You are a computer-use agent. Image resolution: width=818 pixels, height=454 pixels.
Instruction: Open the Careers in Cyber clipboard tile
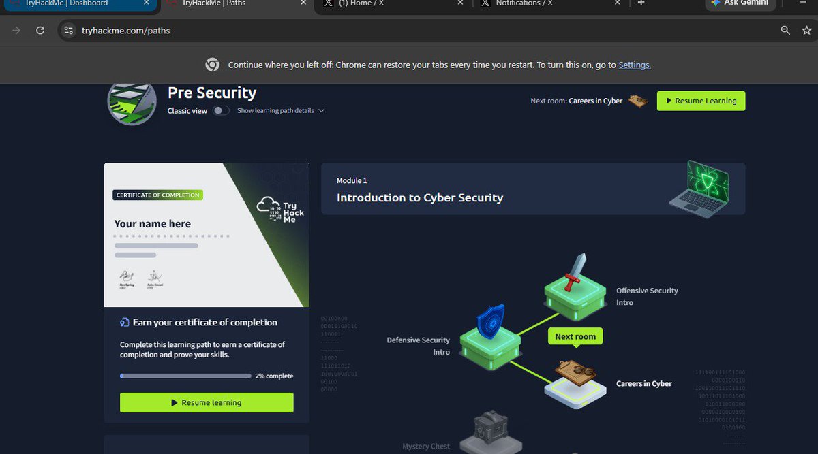pyautogui.click(x=575, y=385)
